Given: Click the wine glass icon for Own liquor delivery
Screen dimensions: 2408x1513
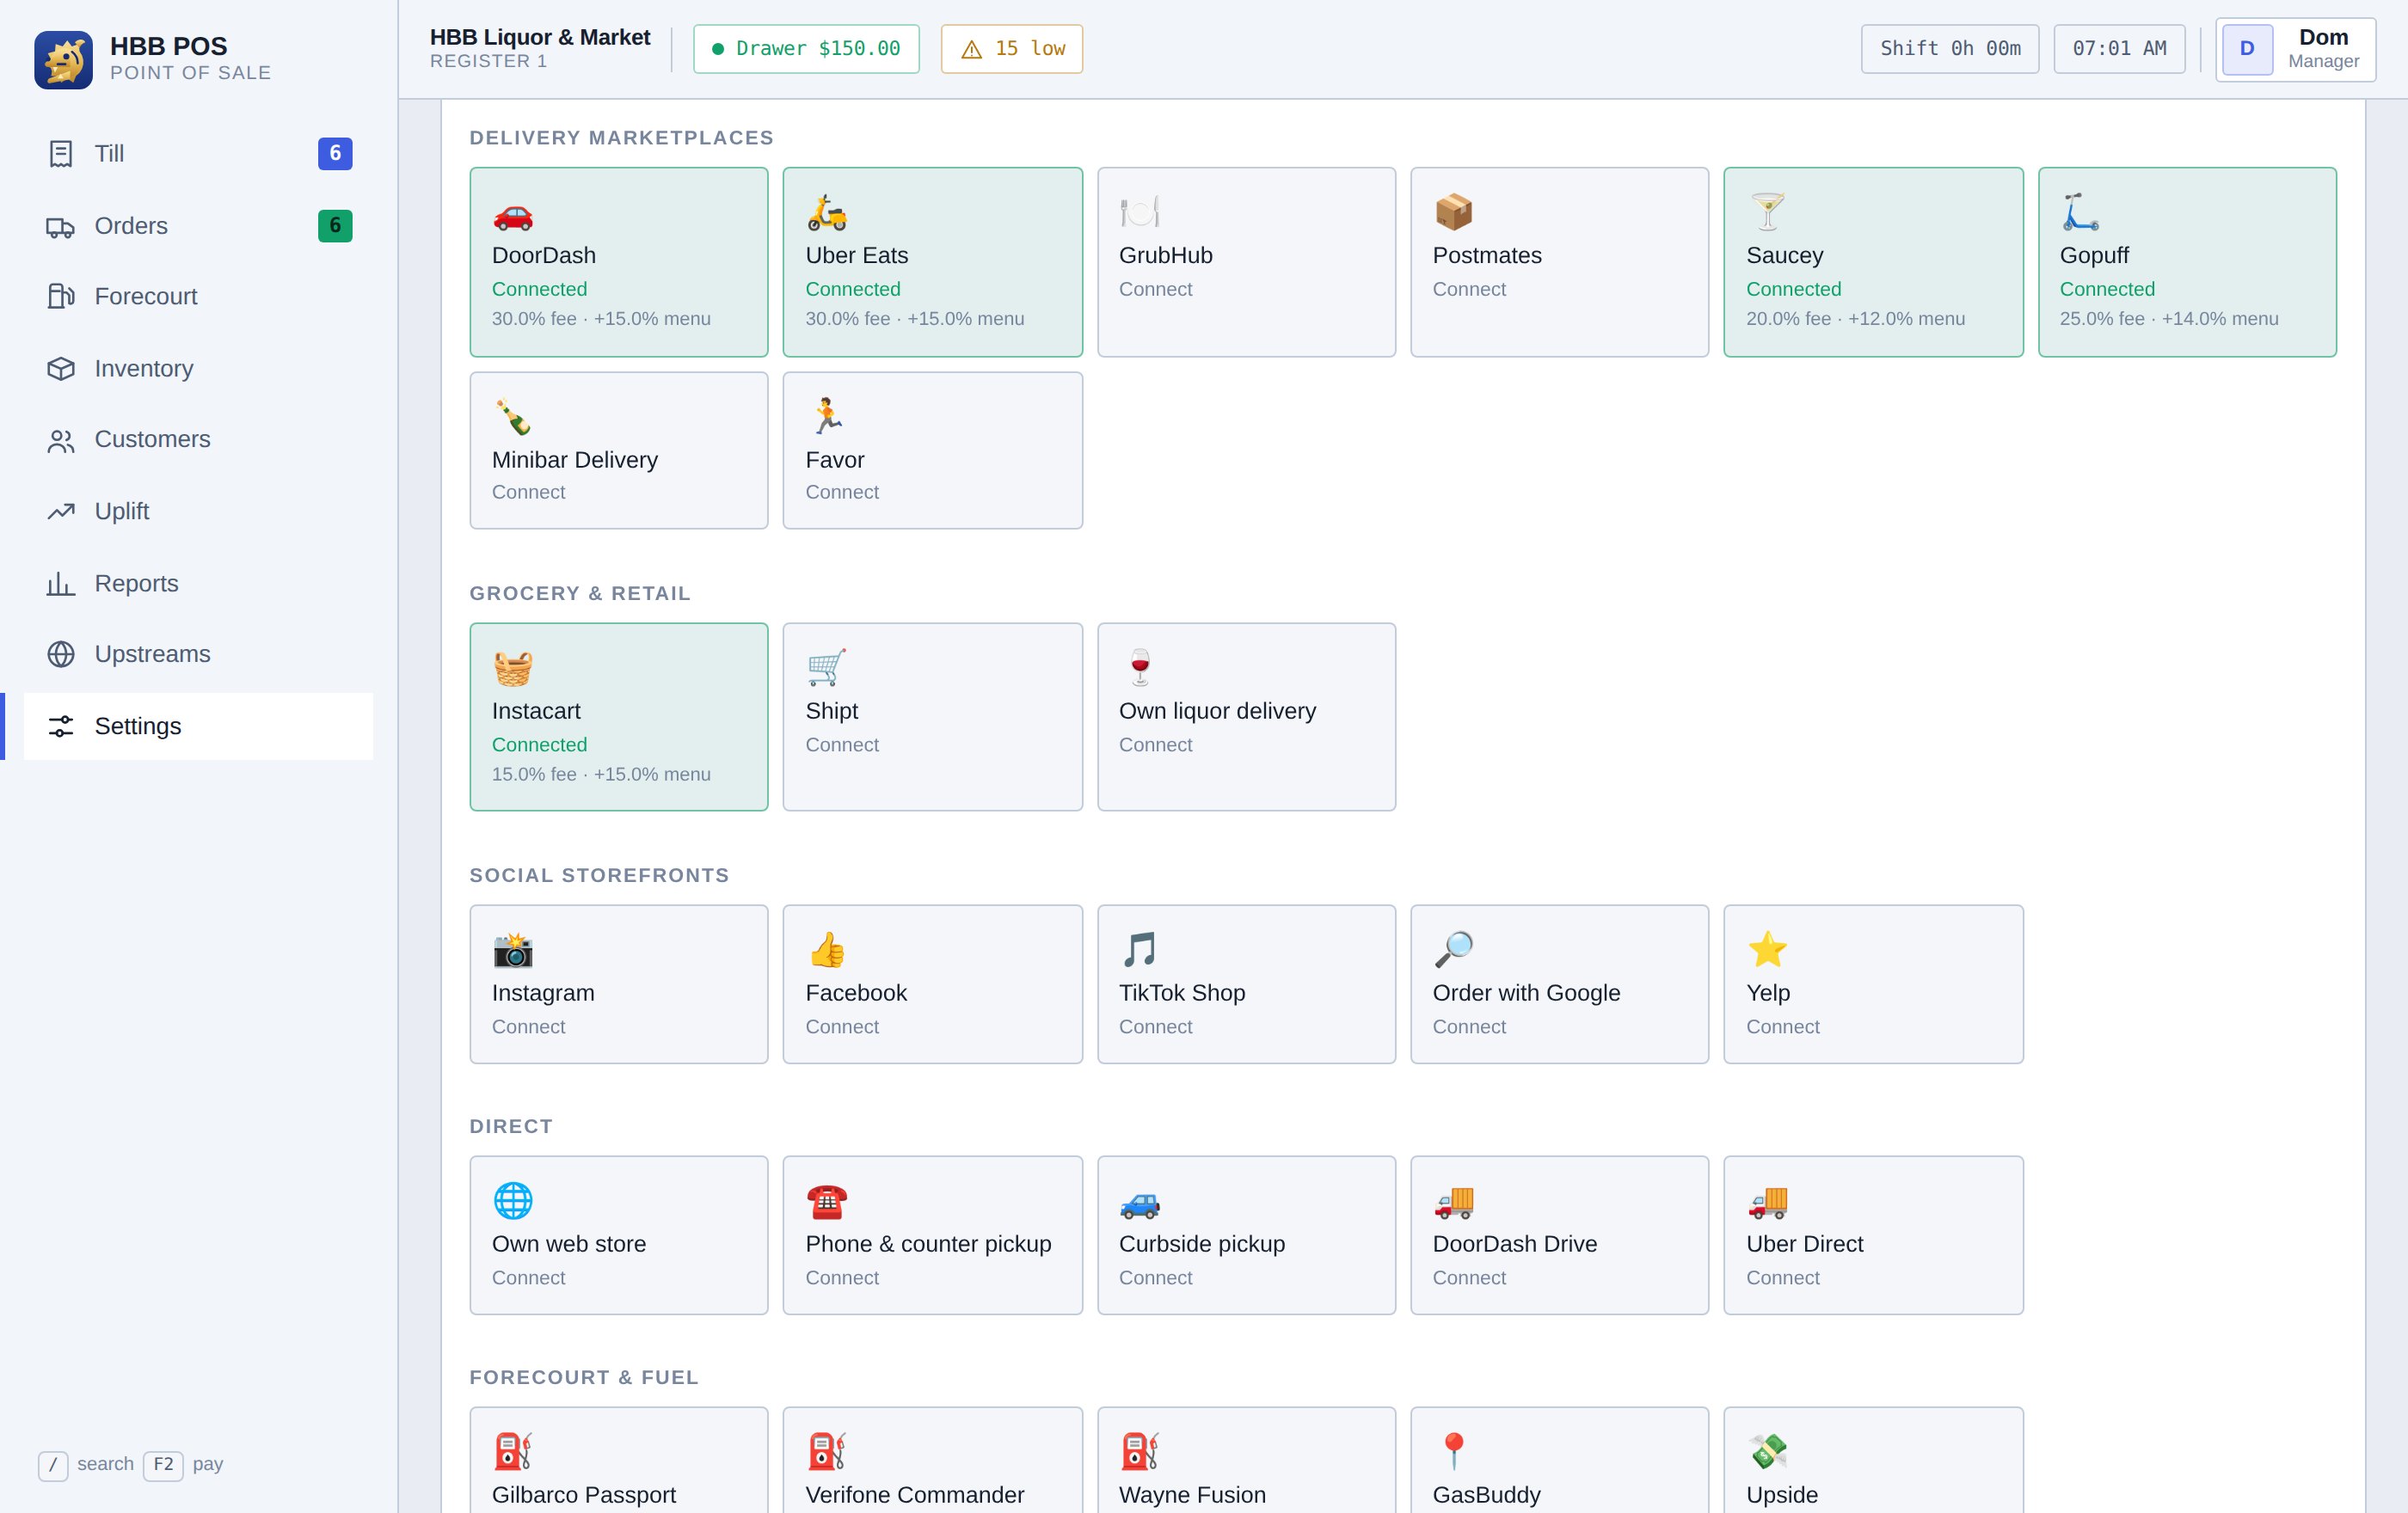Looking at the screenshot, I should click(1140, 668).
